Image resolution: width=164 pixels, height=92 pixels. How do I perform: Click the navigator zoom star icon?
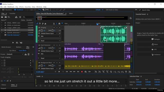(x=130, y=18)
